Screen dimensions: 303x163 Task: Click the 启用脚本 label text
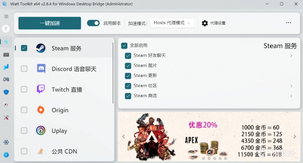[x=112, y=23]
